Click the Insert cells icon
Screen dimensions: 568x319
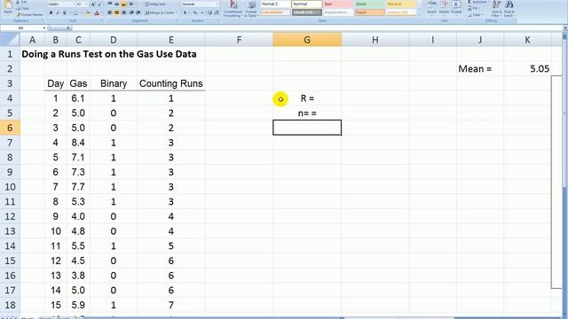431,8
